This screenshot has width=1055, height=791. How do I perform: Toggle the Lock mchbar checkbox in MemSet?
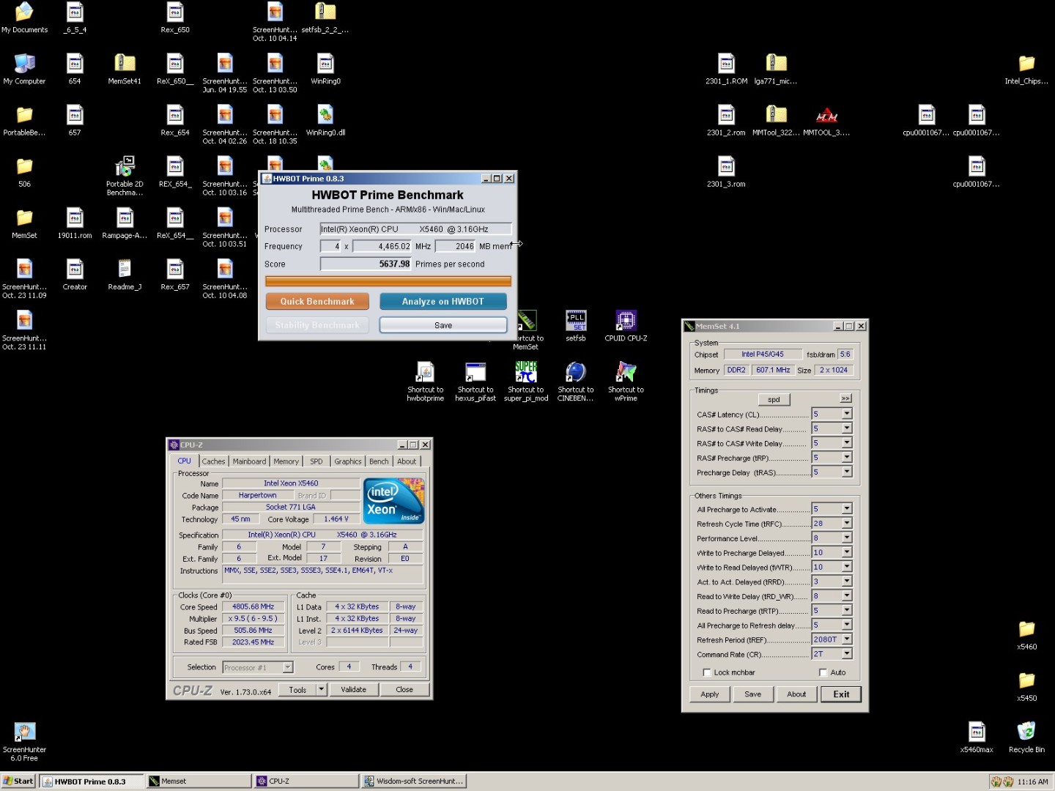(707, 672)
